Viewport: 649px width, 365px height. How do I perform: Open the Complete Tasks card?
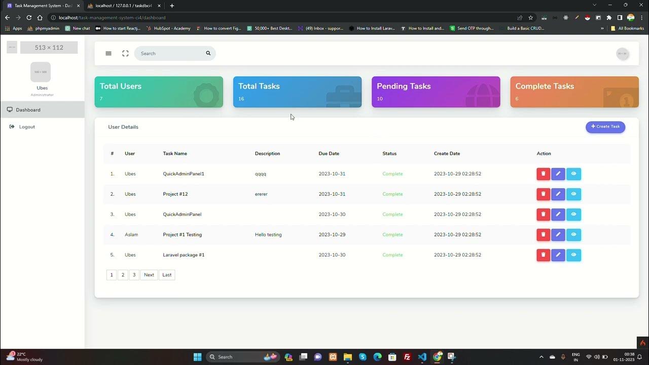pos(574,92)
